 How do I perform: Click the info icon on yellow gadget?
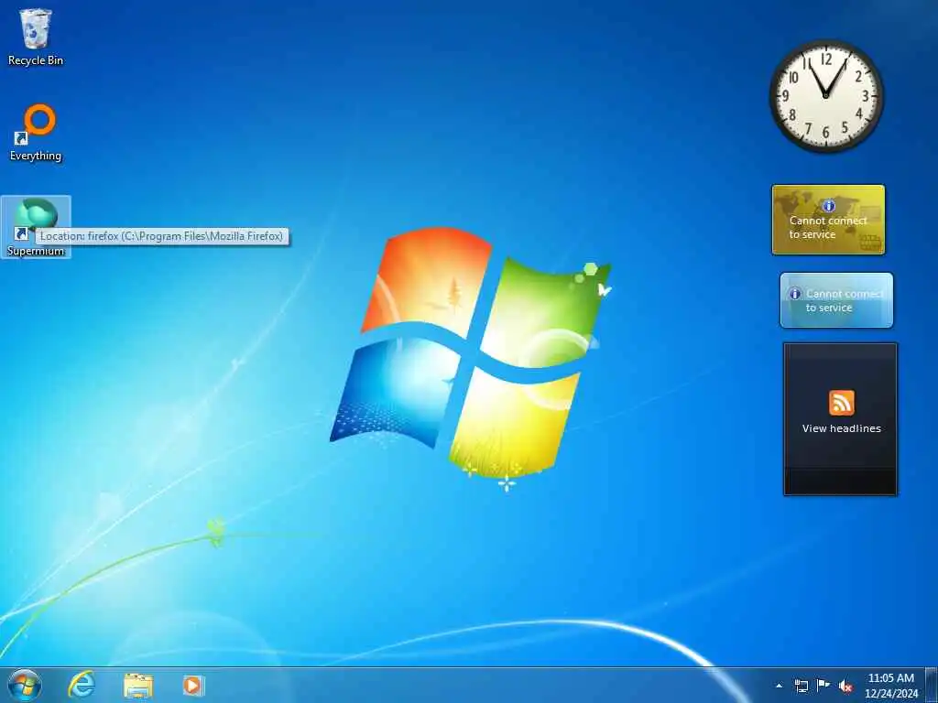(x=828, y=206)
